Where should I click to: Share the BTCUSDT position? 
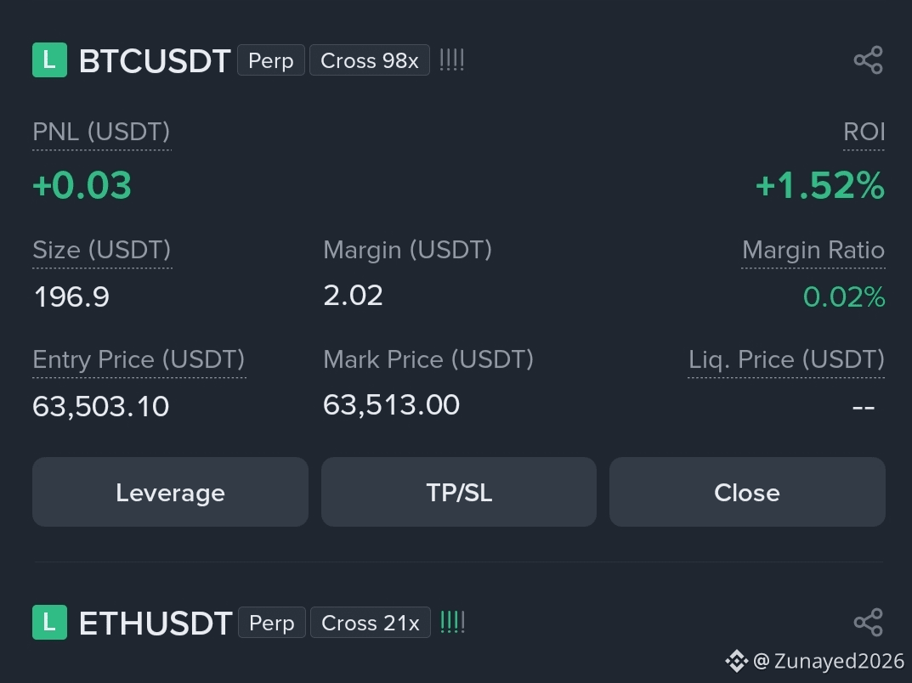[x=869, y=60]
